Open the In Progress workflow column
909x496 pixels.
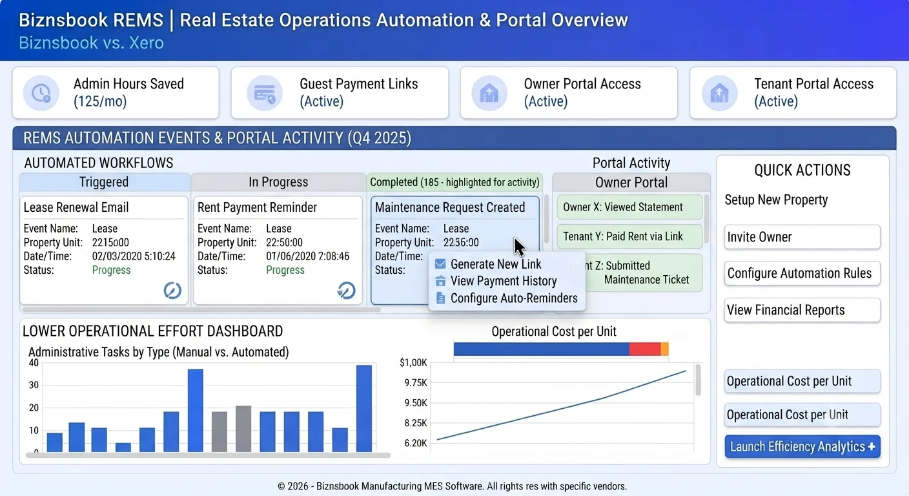pos(278,182)
